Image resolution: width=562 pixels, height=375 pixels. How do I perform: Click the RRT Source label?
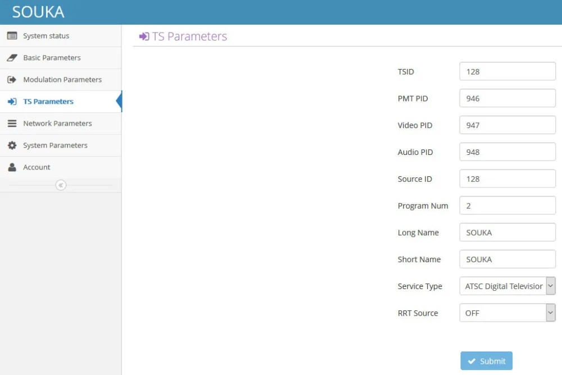(418, 313)
